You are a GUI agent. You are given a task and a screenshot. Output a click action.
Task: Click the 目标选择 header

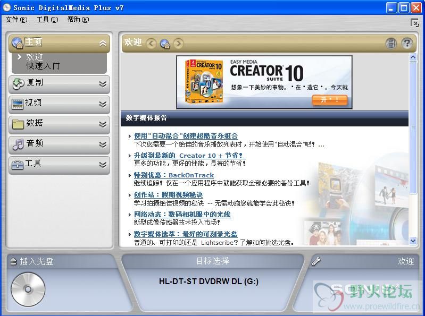pos(213,261)
